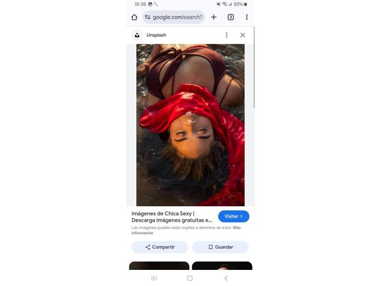Open site settings icon in address bar
The image size is (381, 286).
click(x=147, y=17)
